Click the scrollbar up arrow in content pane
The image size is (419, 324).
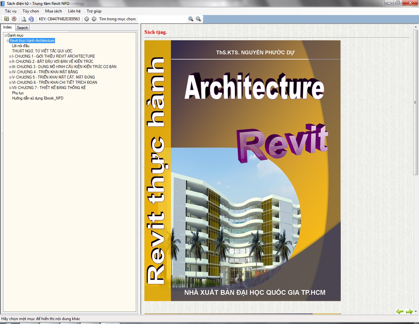tap(415, 27)
